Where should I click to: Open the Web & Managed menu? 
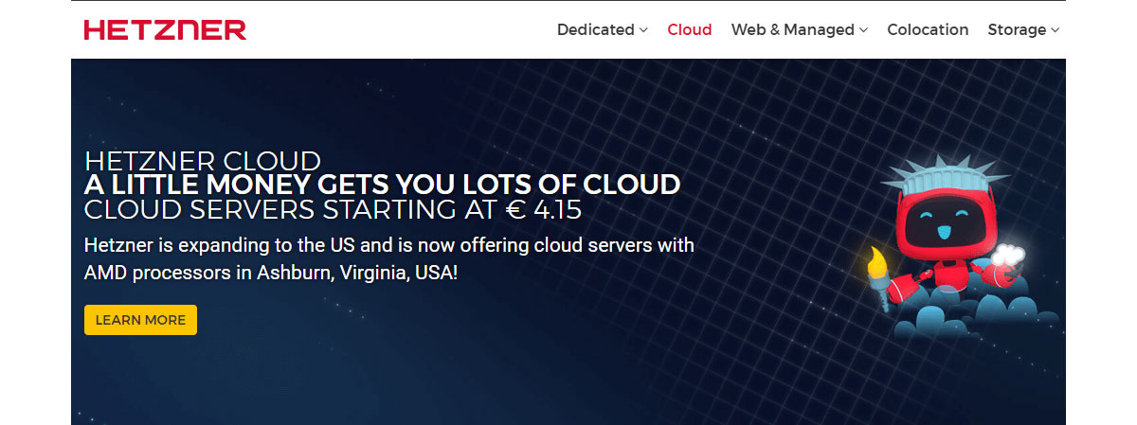coord(799,29)
